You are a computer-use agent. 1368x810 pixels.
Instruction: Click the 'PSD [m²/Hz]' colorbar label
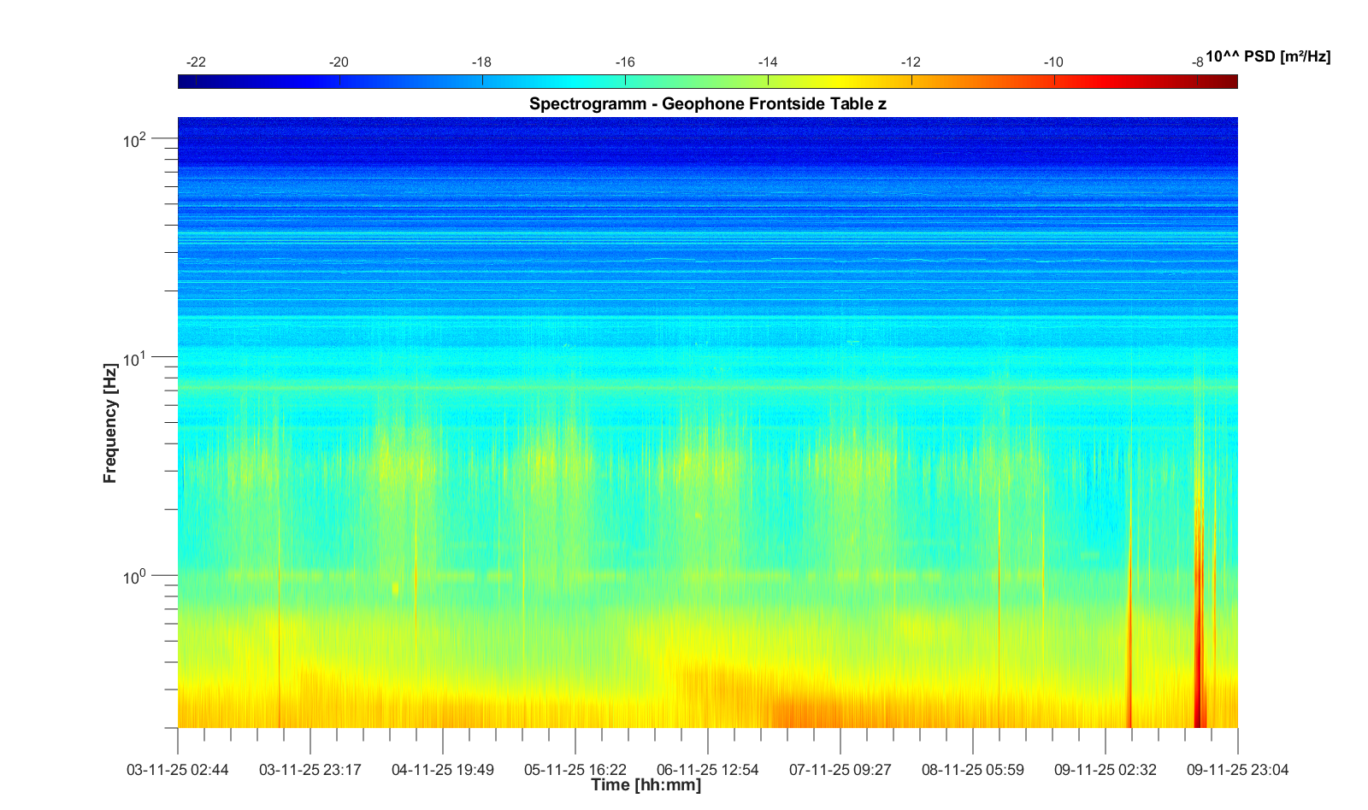point(1268,57)
